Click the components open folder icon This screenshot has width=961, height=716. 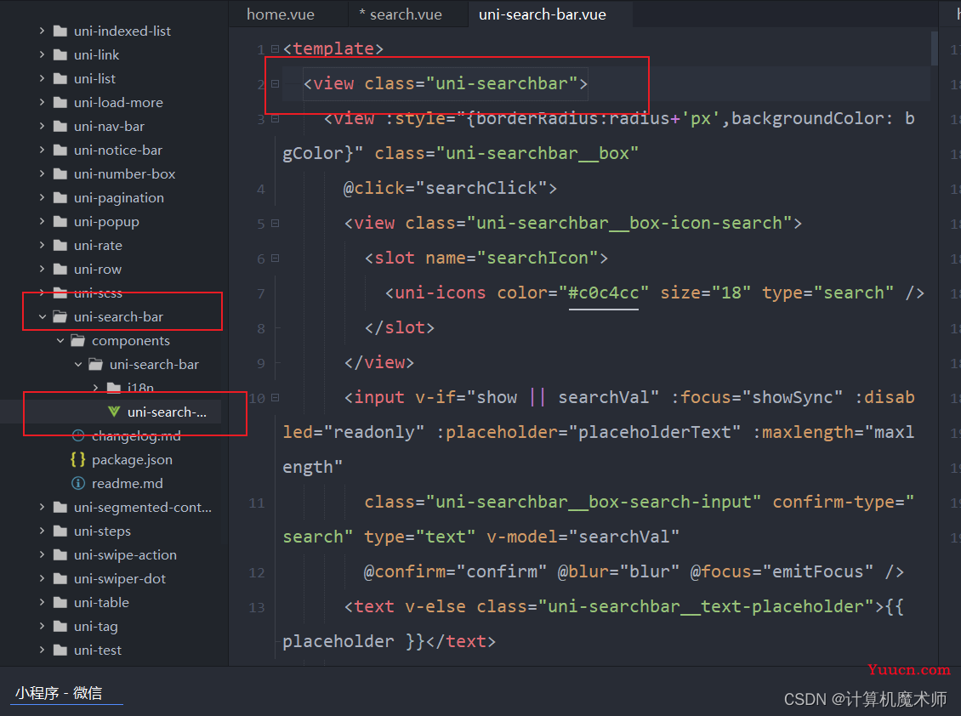(x=78, y=341)
